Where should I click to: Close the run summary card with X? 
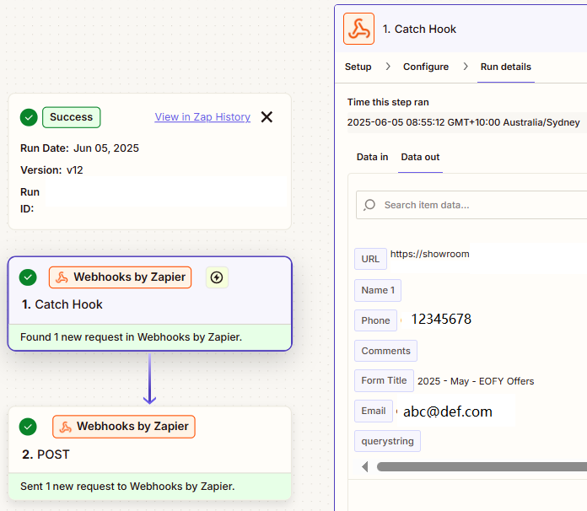[267, 117]
